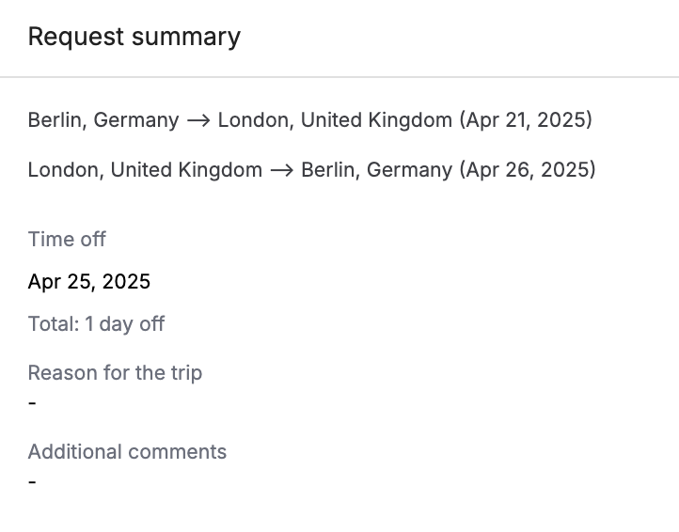Click the arrow between London and Berlin
The image size is (679, 532).
pos(281,170)
